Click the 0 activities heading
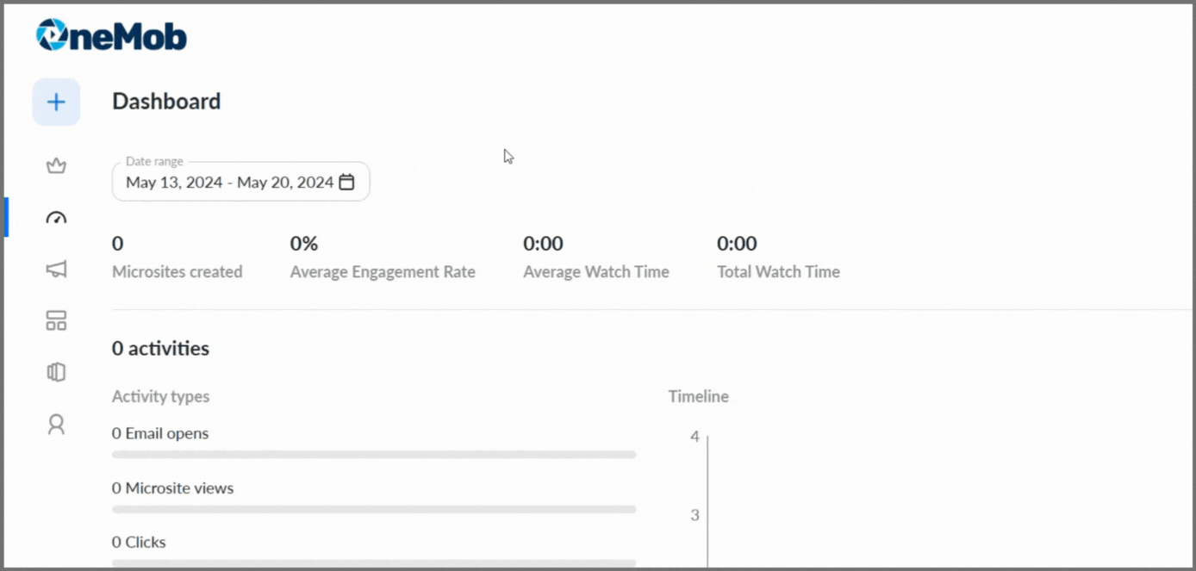Image resolution: width=1196 pixels, height=571 pixels. coord(160,348)
